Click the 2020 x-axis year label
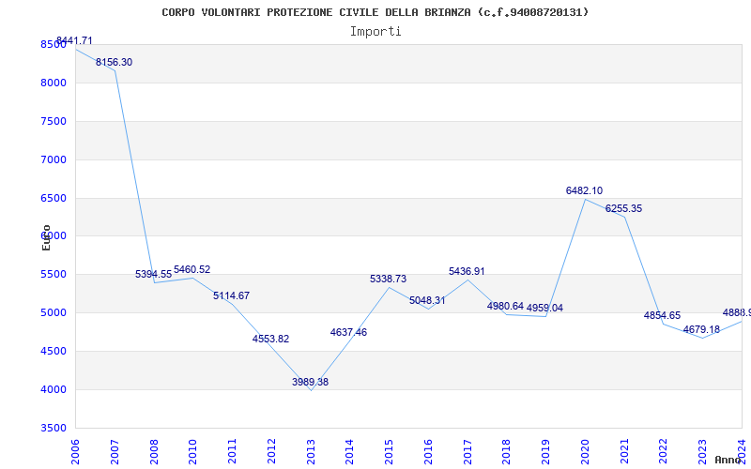The image size is (751, 469). [585, 452]
